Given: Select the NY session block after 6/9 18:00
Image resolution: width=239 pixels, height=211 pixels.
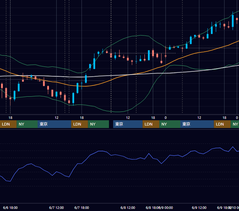Looking at the screenshot, I should click(235, 124).
